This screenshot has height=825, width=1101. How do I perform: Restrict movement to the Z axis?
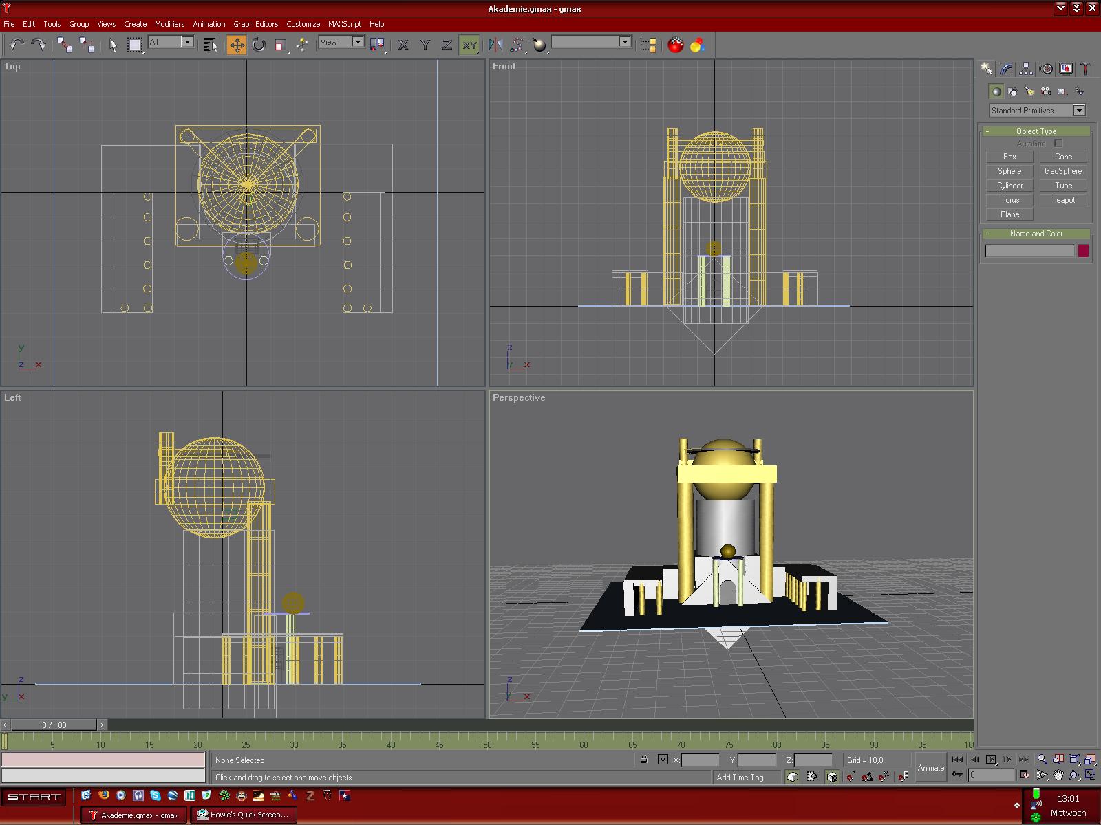[x=447, y=45]
